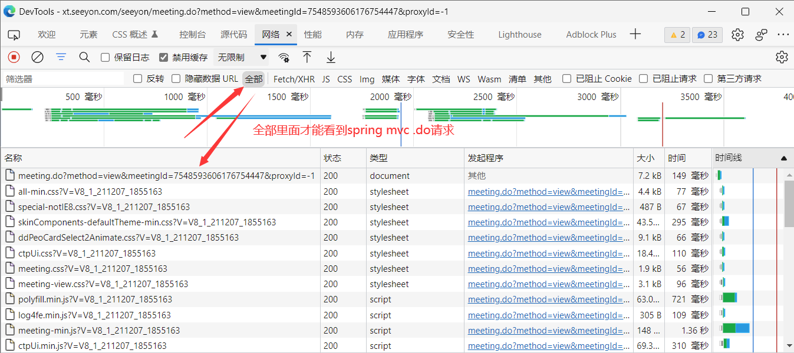Toggle 反转 checkbox

(138, 79)
